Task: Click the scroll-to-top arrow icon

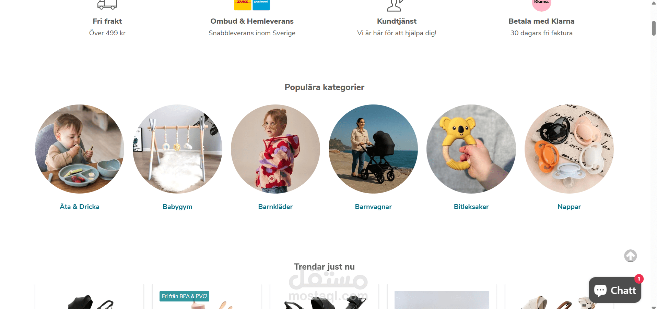Action: (630, 256)
